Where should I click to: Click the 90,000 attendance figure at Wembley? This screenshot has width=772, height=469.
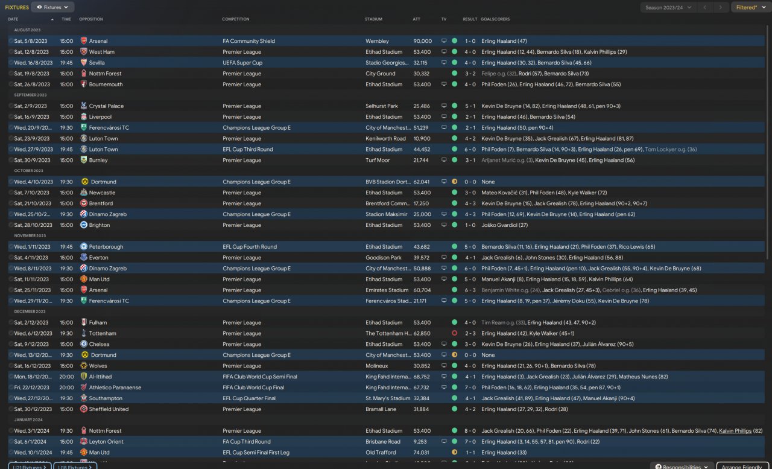point(422,41)
